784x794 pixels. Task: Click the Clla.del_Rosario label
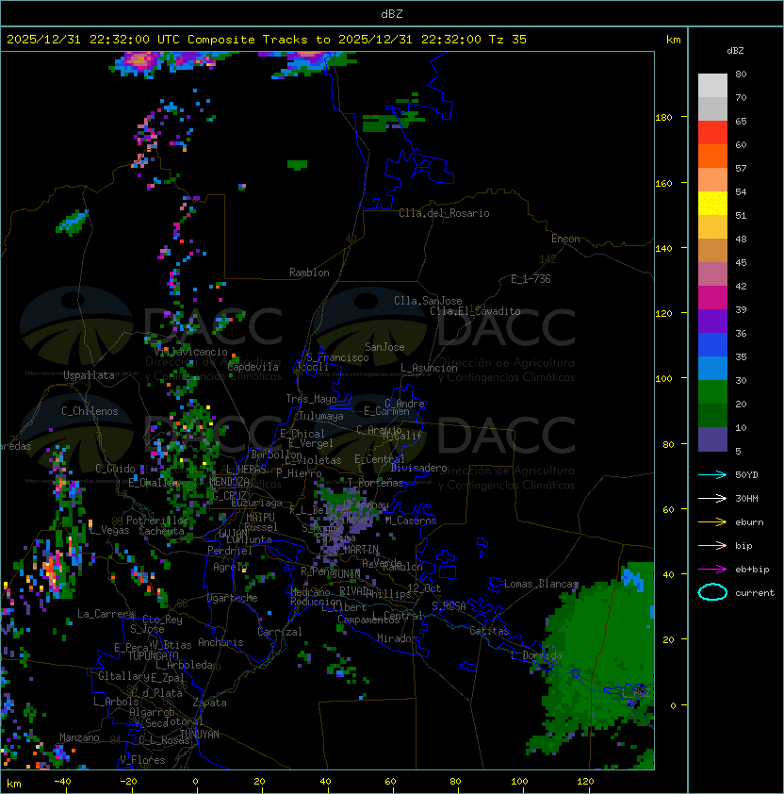[444, 213]
